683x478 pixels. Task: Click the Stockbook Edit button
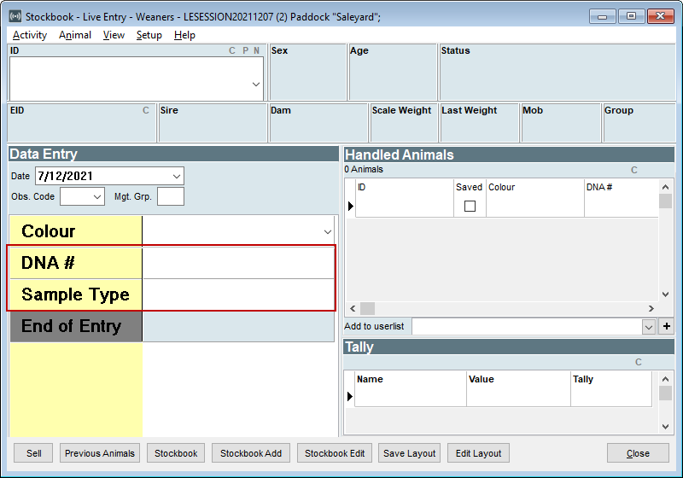pos(335,453)
